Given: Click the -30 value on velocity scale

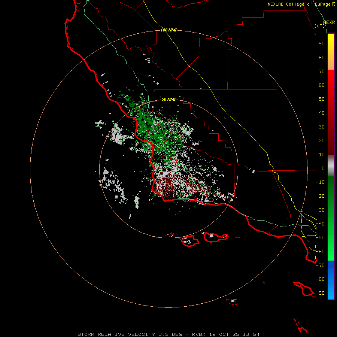Looking at the screenshot, I should [x=320, y=210].
